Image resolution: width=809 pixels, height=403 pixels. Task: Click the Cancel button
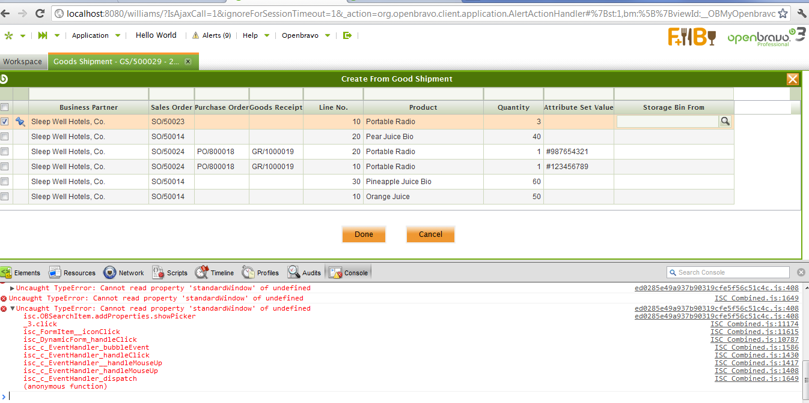pyautogui.click(x=430, y=234)
